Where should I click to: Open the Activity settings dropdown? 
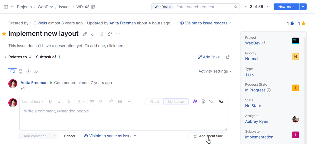point(215,71)
